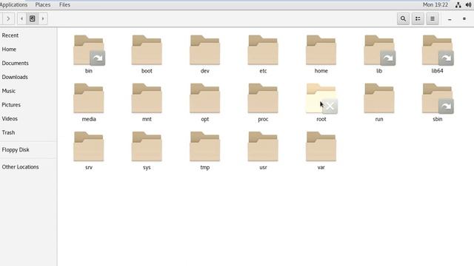Open the clock Mon 19:22
Viewport: 474px width, 266px height.
tap(435, 5)
